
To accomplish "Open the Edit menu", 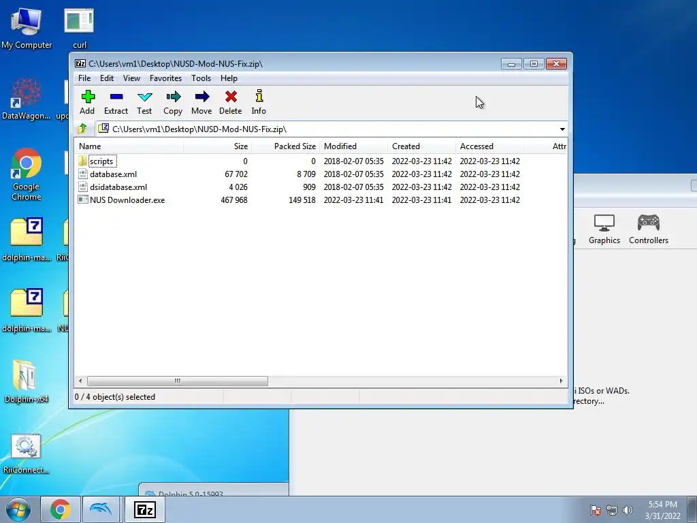I will pyautogui.click(x=107, y=78).
